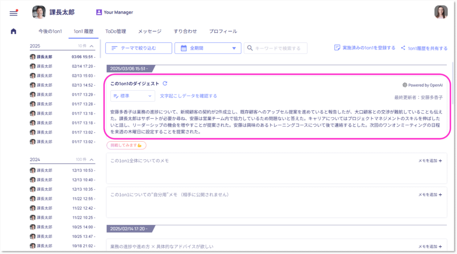The image size is (457, 254).
Task: Open 文字起こしデータを確認する link
Action: click(188, 96)
